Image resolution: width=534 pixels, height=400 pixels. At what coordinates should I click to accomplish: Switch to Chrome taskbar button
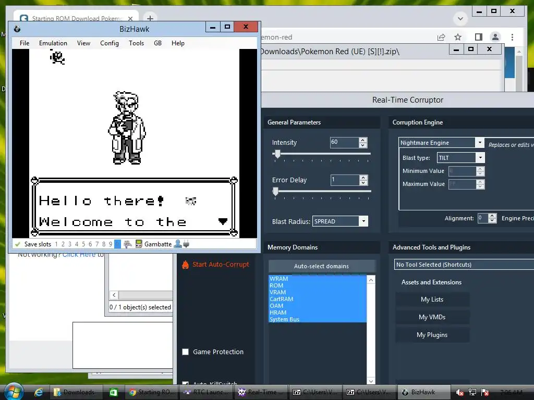152,392
